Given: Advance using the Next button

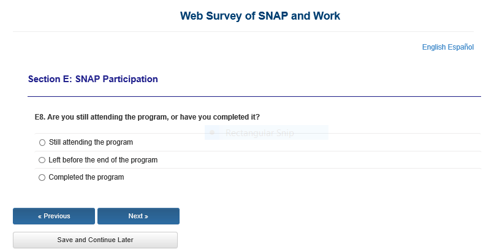Looking at the screenshot, I should click(138, 216).
